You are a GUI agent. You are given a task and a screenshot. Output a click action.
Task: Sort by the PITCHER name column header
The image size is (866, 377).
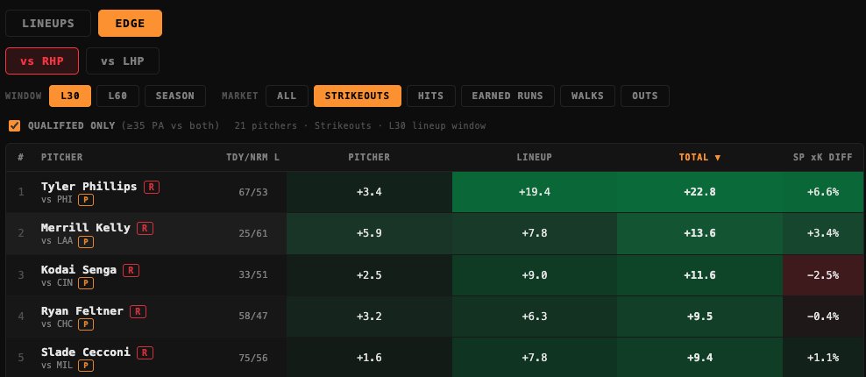(62, 157)
